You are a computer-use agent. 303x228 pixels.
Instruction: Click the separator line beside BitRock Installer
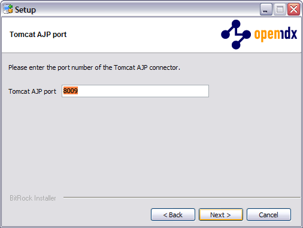182,198
